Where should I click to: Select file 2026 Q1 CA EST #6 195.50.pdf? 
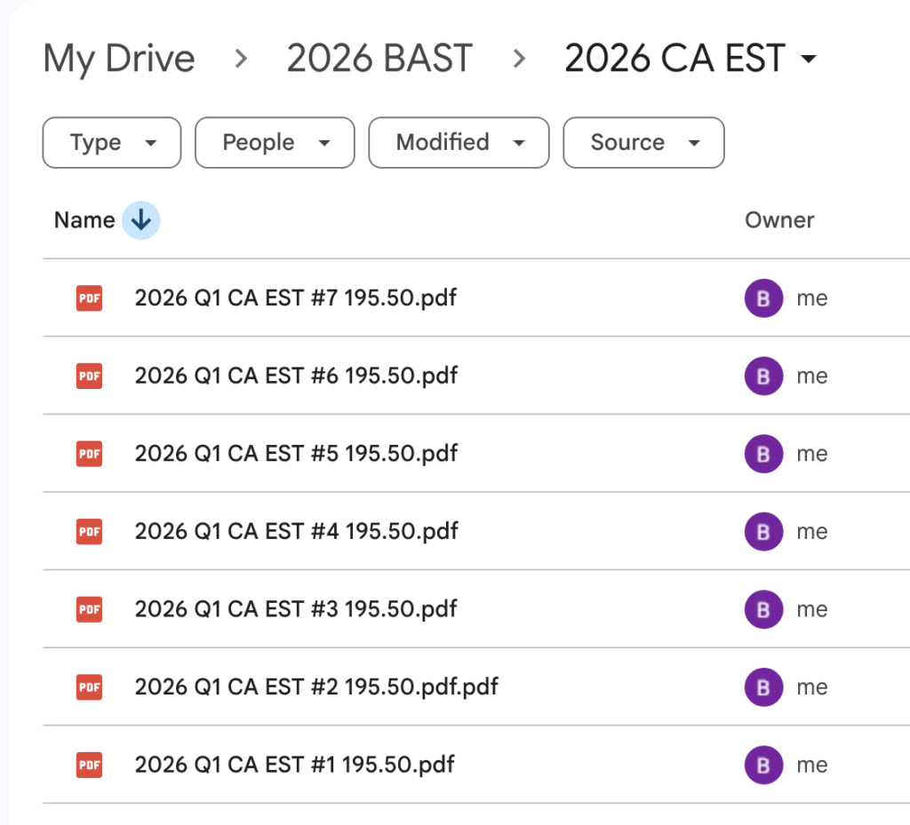296,376
